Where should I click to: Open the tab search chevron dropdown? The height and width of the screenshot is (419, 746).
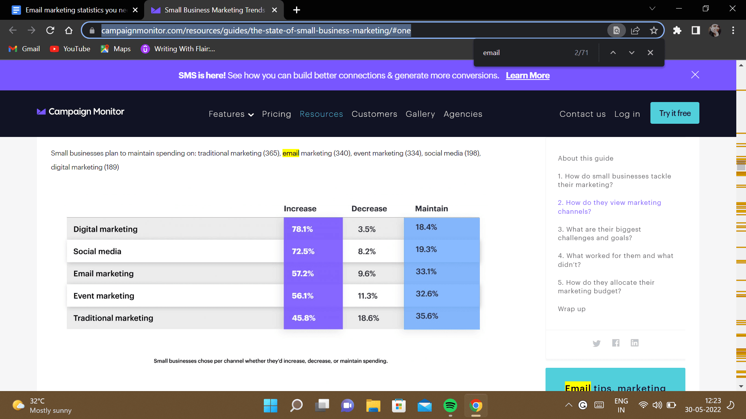pos(652,9)
